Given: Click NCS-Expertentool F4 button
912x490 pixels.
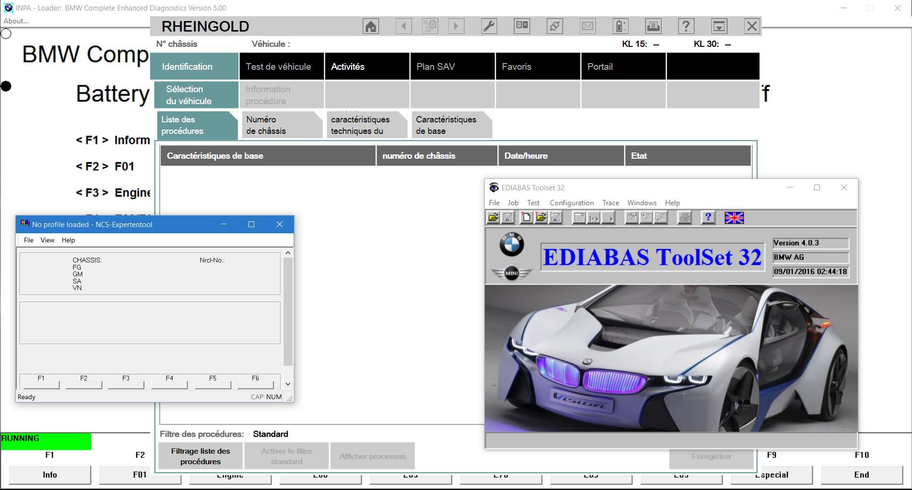Looking at the screenshot, I should pos(169,384).
